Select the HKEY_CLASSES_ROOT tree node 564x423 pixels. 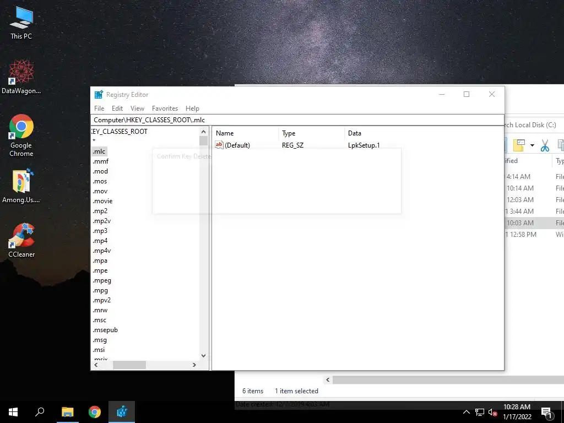(120, 132)
